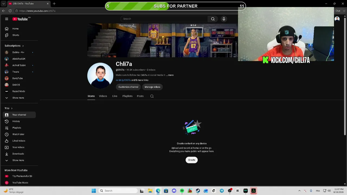Open File Explorer from the taskbar

point(150,191)
